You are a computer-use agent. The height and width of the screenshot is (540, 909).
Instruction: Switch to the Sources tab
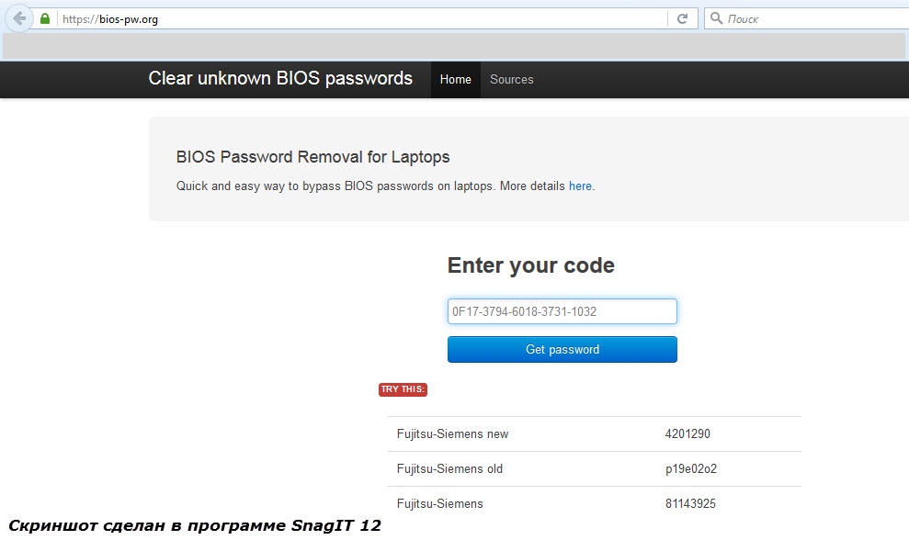pyautogui.click(x=511, y=79)
